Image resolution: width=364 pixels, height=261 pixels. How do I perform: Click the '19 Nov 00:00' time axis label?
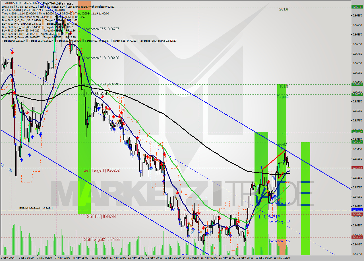click(263, 258)
